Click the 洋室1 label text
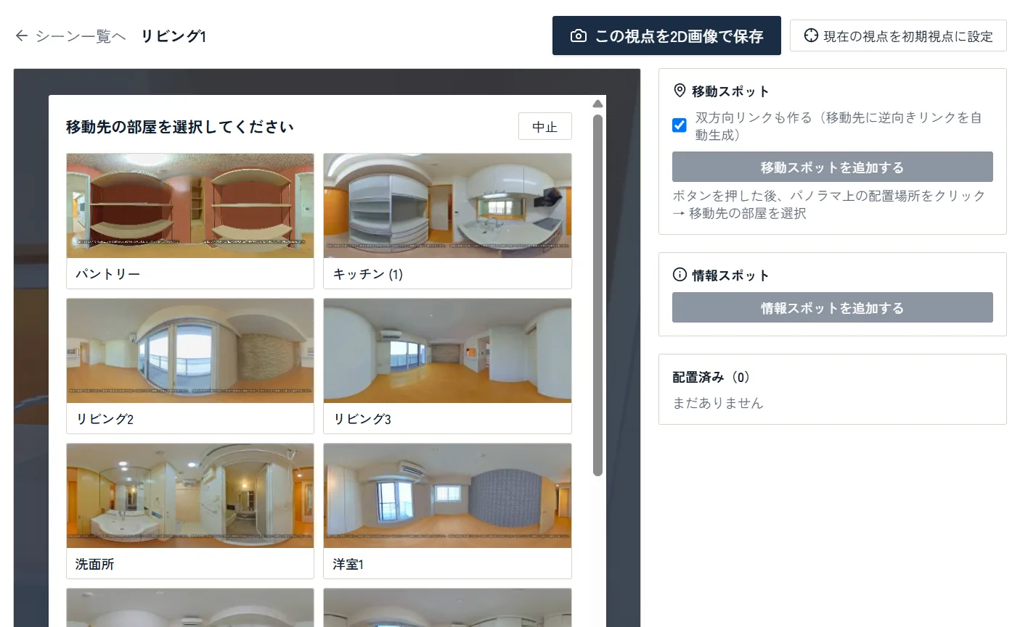Image resolution: width=1020 pixels, height=627 pixels. [x=348, y=564]
